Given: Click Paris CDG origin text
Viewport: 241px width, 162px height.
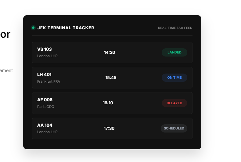Looking at the screenshot, I should point(46,107).
